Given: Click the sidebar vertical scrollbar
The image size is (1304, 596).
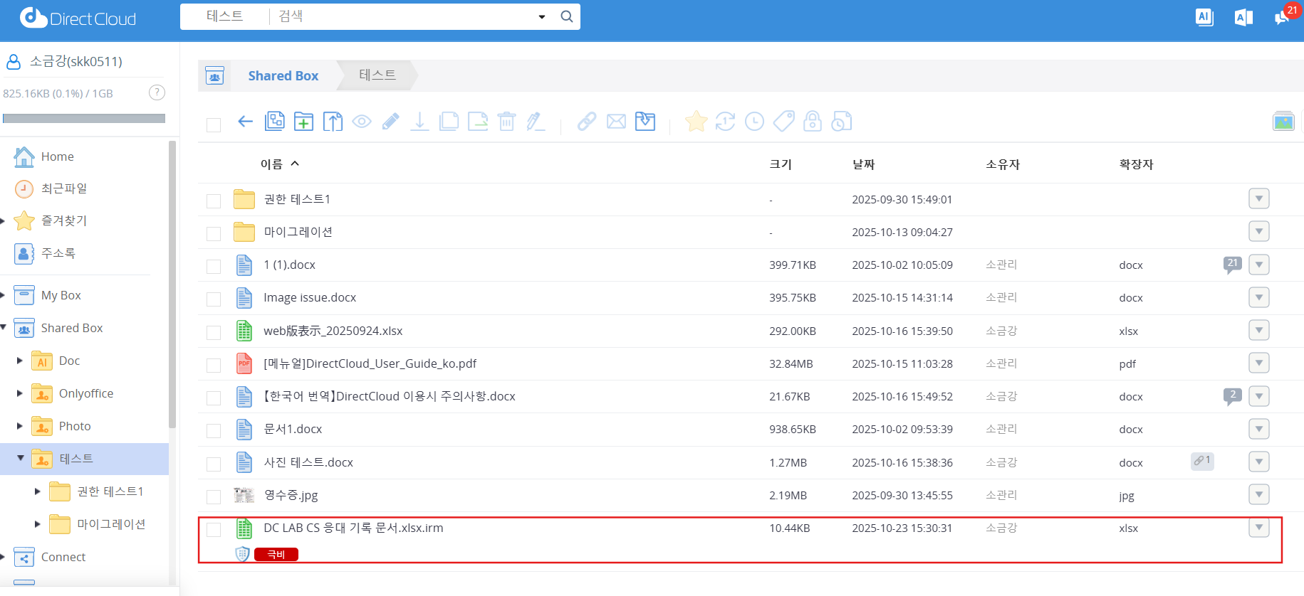Looking at the screenshot, I should click(x=172, y=284).
